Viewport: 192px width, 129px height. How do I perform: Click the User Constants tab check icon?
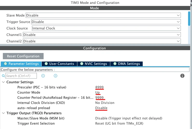click(x=46, y=64)
